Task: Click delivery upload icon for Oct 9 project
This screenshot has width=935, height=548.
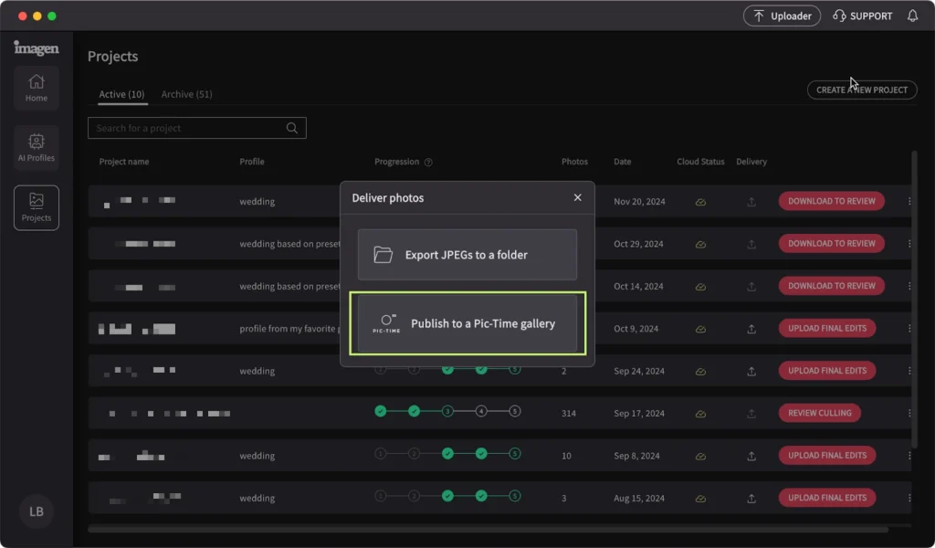Action: pyautogui.click(x=751, y=329)
